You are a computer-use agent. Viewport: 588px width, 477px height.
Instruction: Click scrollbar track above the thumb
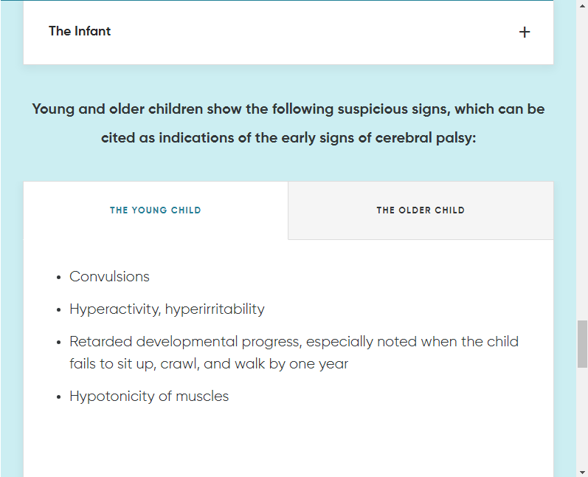[x=582, y=162]
